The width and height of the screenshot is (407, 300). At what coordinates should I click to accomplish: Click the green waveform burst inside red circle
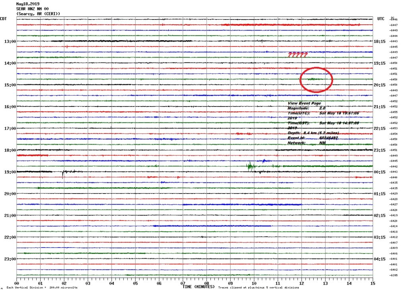(313, 79)
